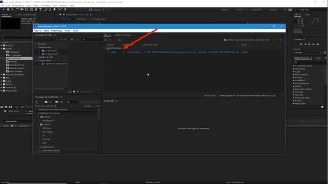The image size is (328, 184).
Task: Open the Predefinição menu
Action: (57, 31)
